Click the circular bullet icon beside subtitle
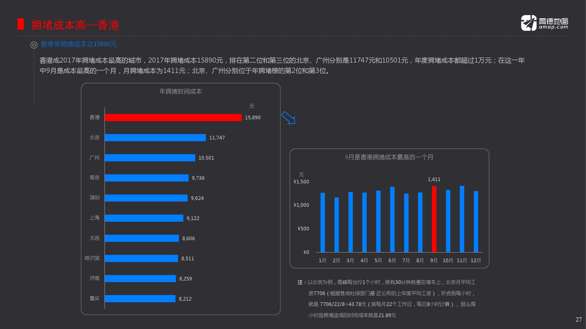This screenshot has height=329, width=586. point(34,45)
